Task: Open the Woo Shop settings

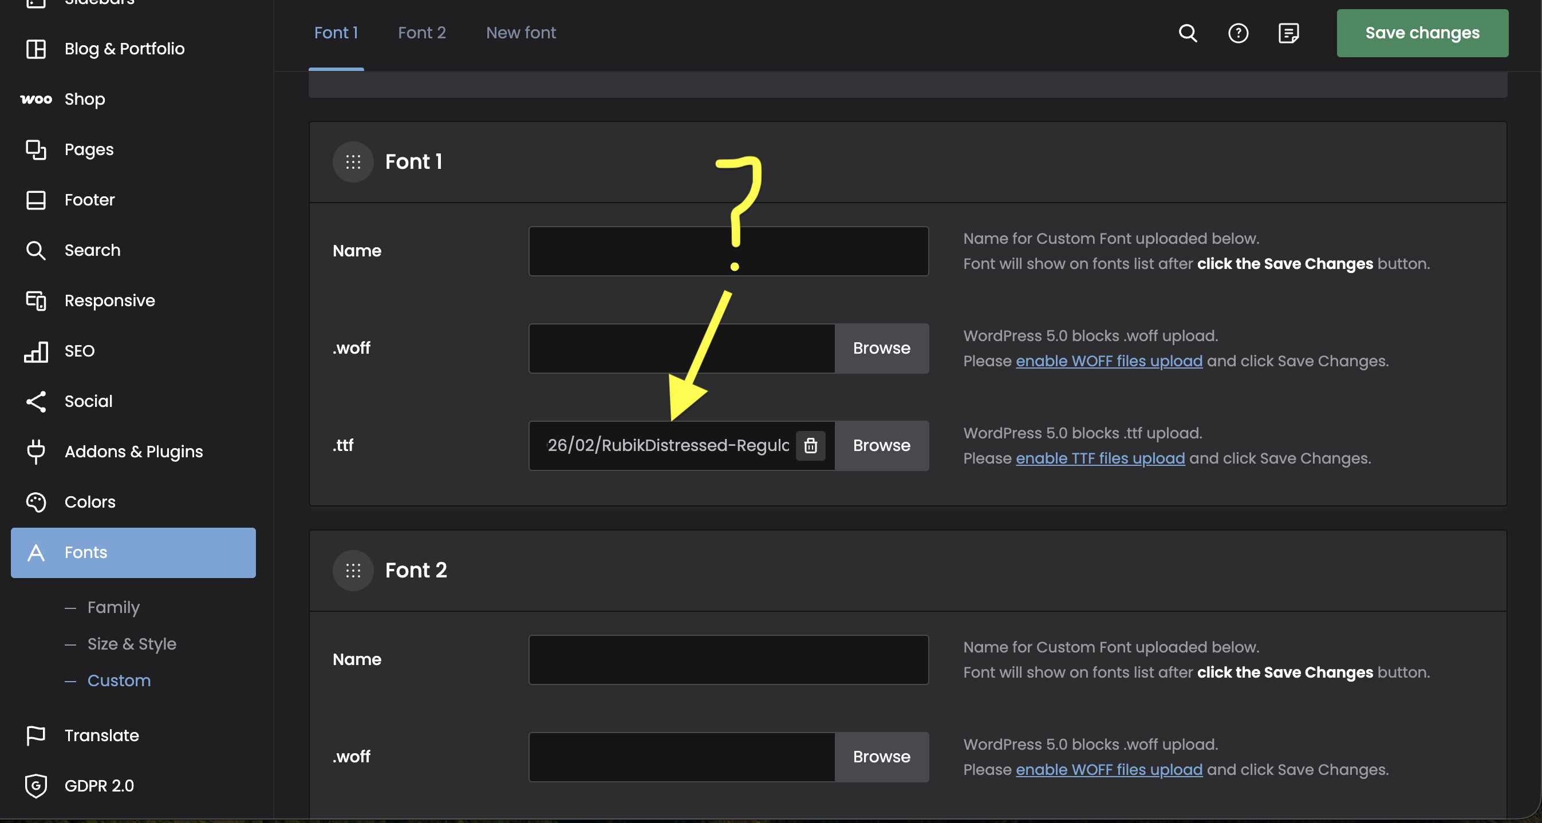Action: (x=84, y=98)
